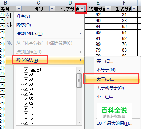Click physics score cell 99
The width and height of the screenshot is (141, 129).
click(98, 44)
